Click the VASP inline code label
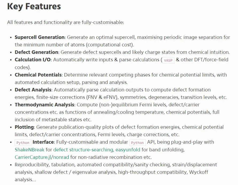Viewport: 238px width, 185px height. [168, 60]
